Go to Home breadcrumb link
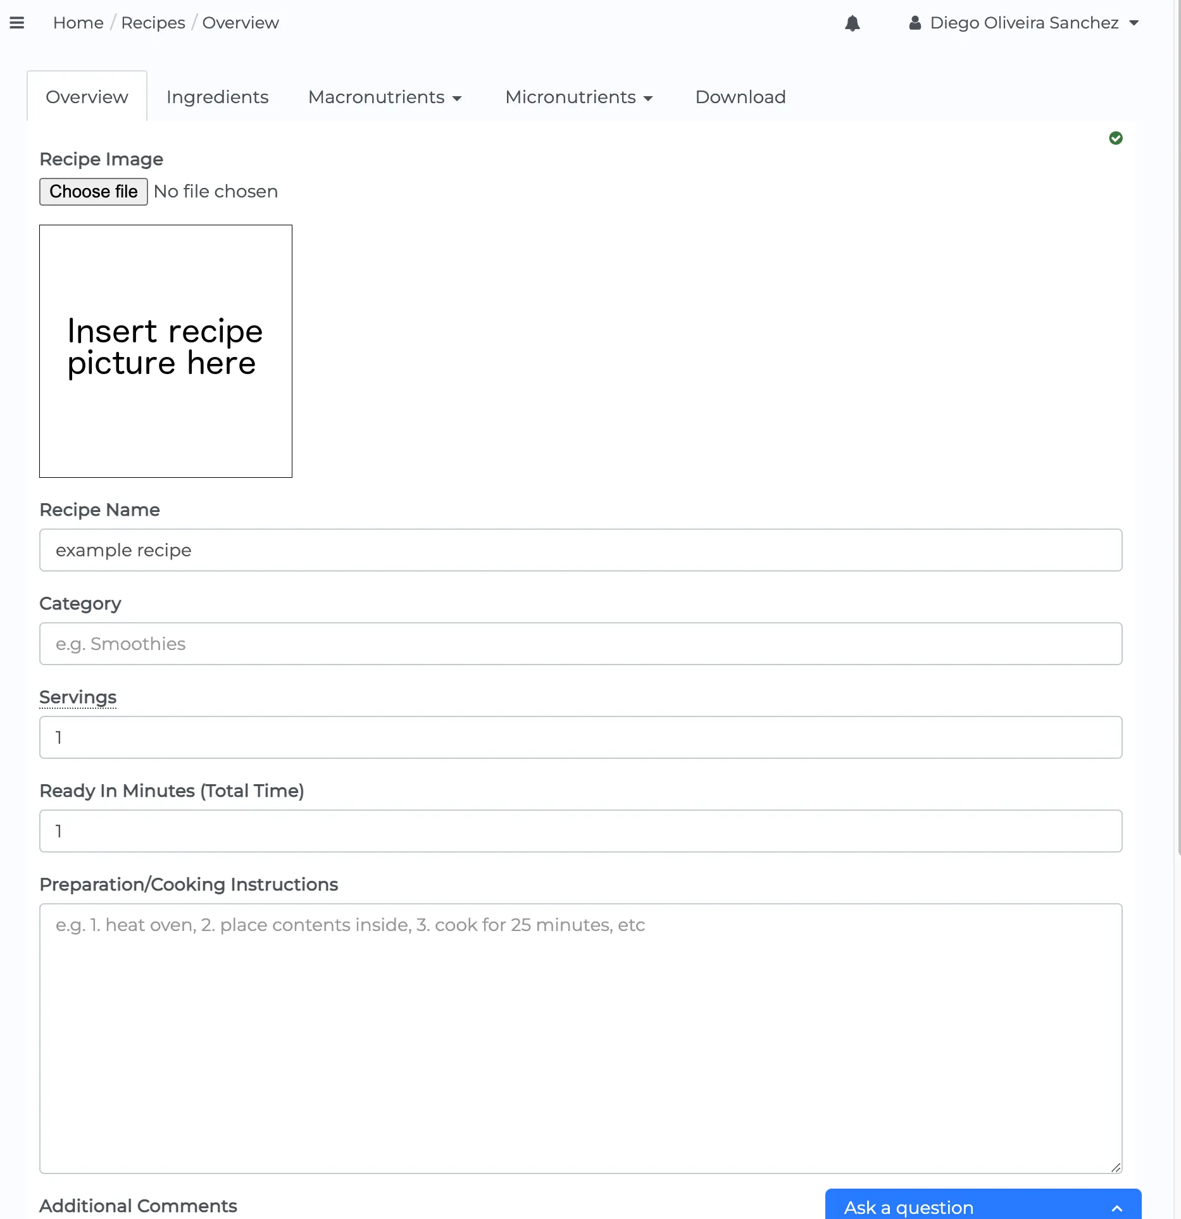This screenshot has height=1219, width=1181. click(78, 23)
